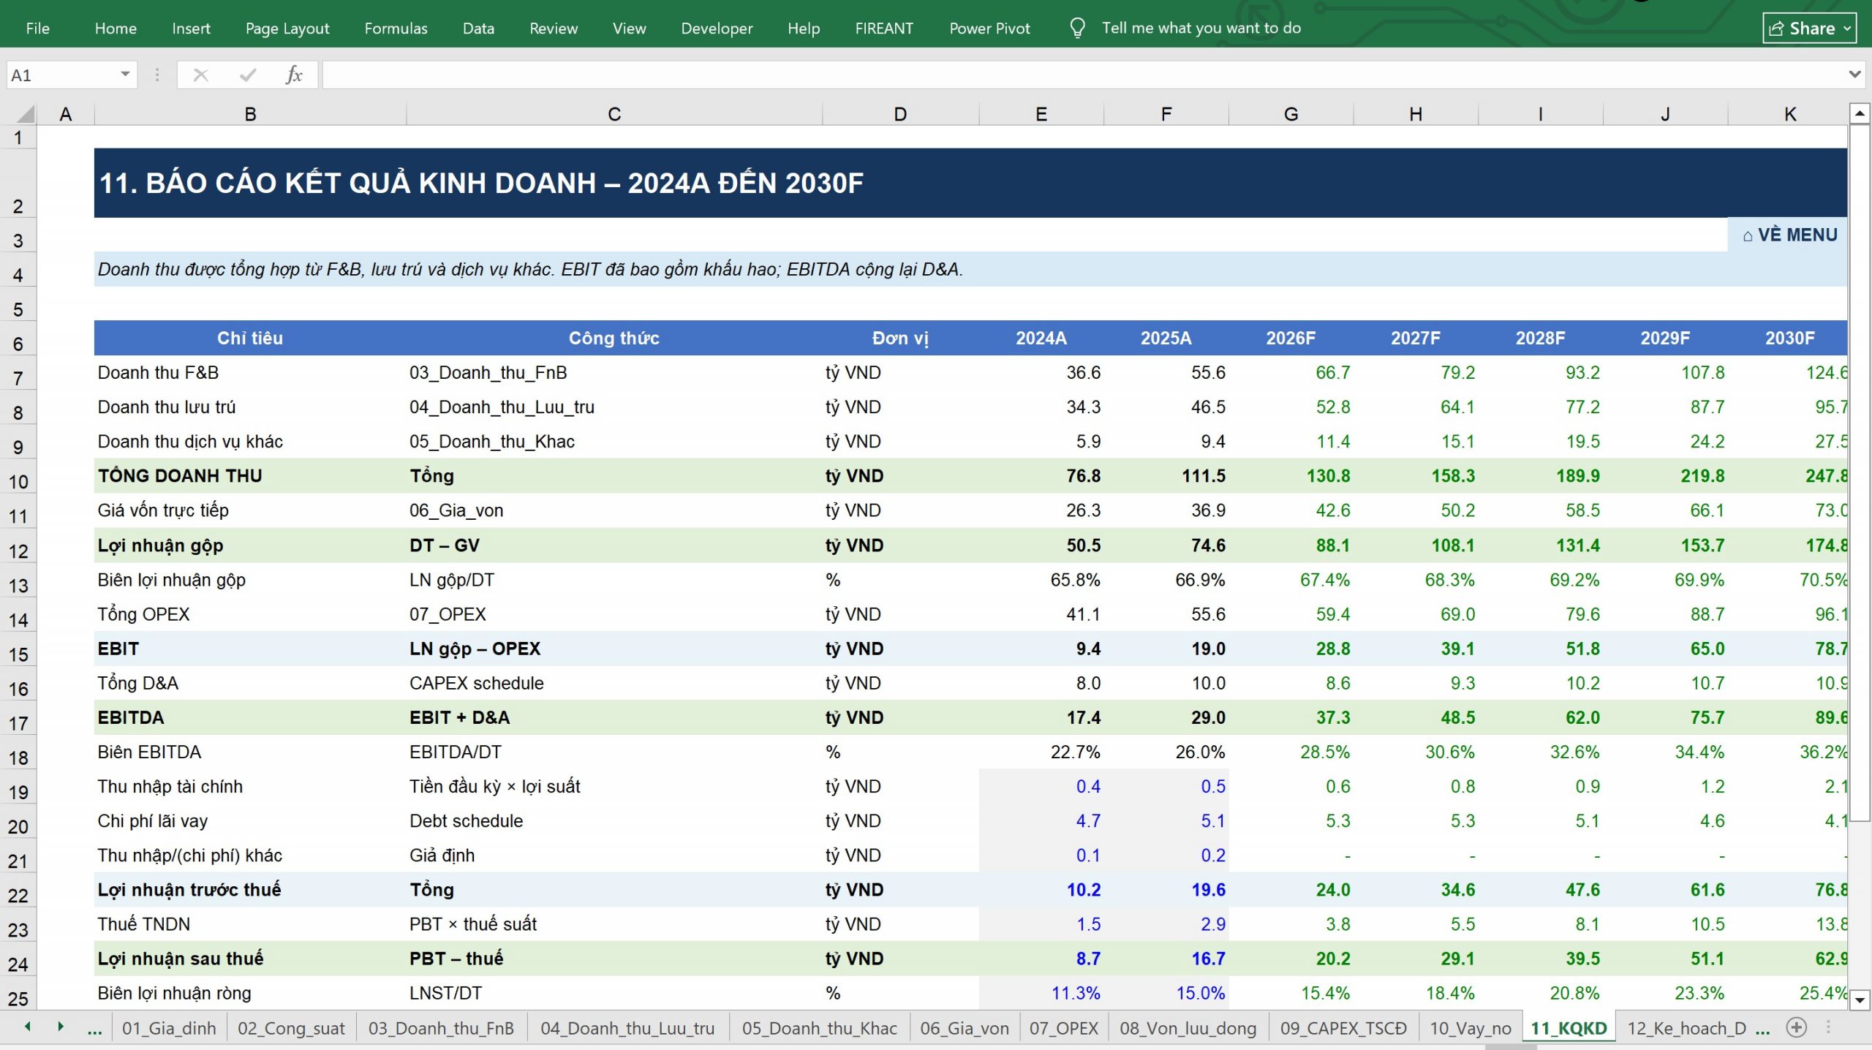Select column D header
Viewport: 1872px width, 1050px height.
900,114
